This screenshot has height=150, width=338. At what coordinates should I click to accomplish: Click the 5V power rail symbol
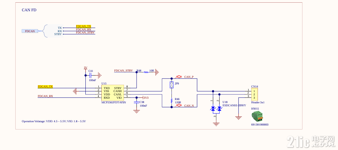85,68
